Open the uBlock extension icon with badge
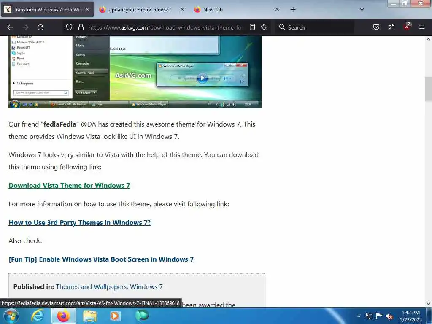The image size is (432, 324). tap(407, 27)
